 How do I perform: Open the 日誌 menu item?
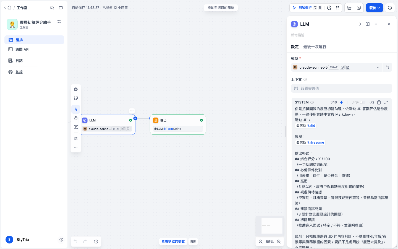coord(34,61)
